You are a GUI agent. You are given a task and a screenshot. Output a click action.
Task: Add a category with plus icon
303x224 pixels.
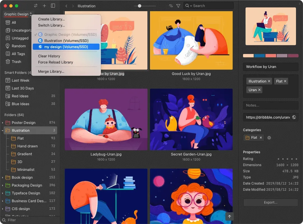tap(269, 138)
